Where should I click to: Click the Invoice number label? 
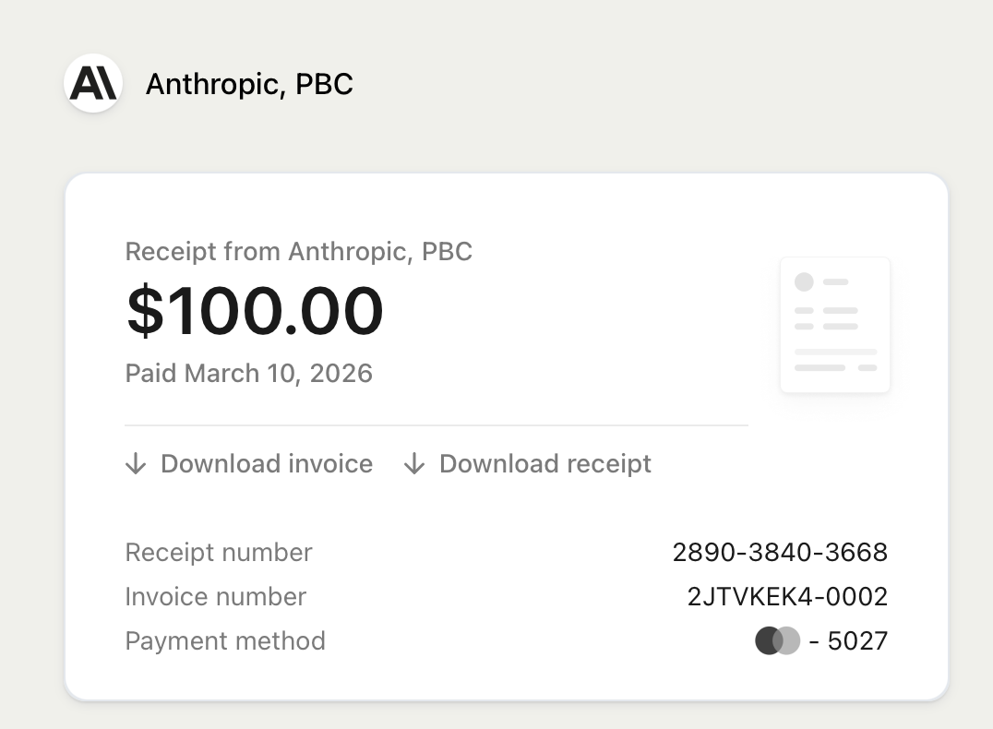coord(216,597)
